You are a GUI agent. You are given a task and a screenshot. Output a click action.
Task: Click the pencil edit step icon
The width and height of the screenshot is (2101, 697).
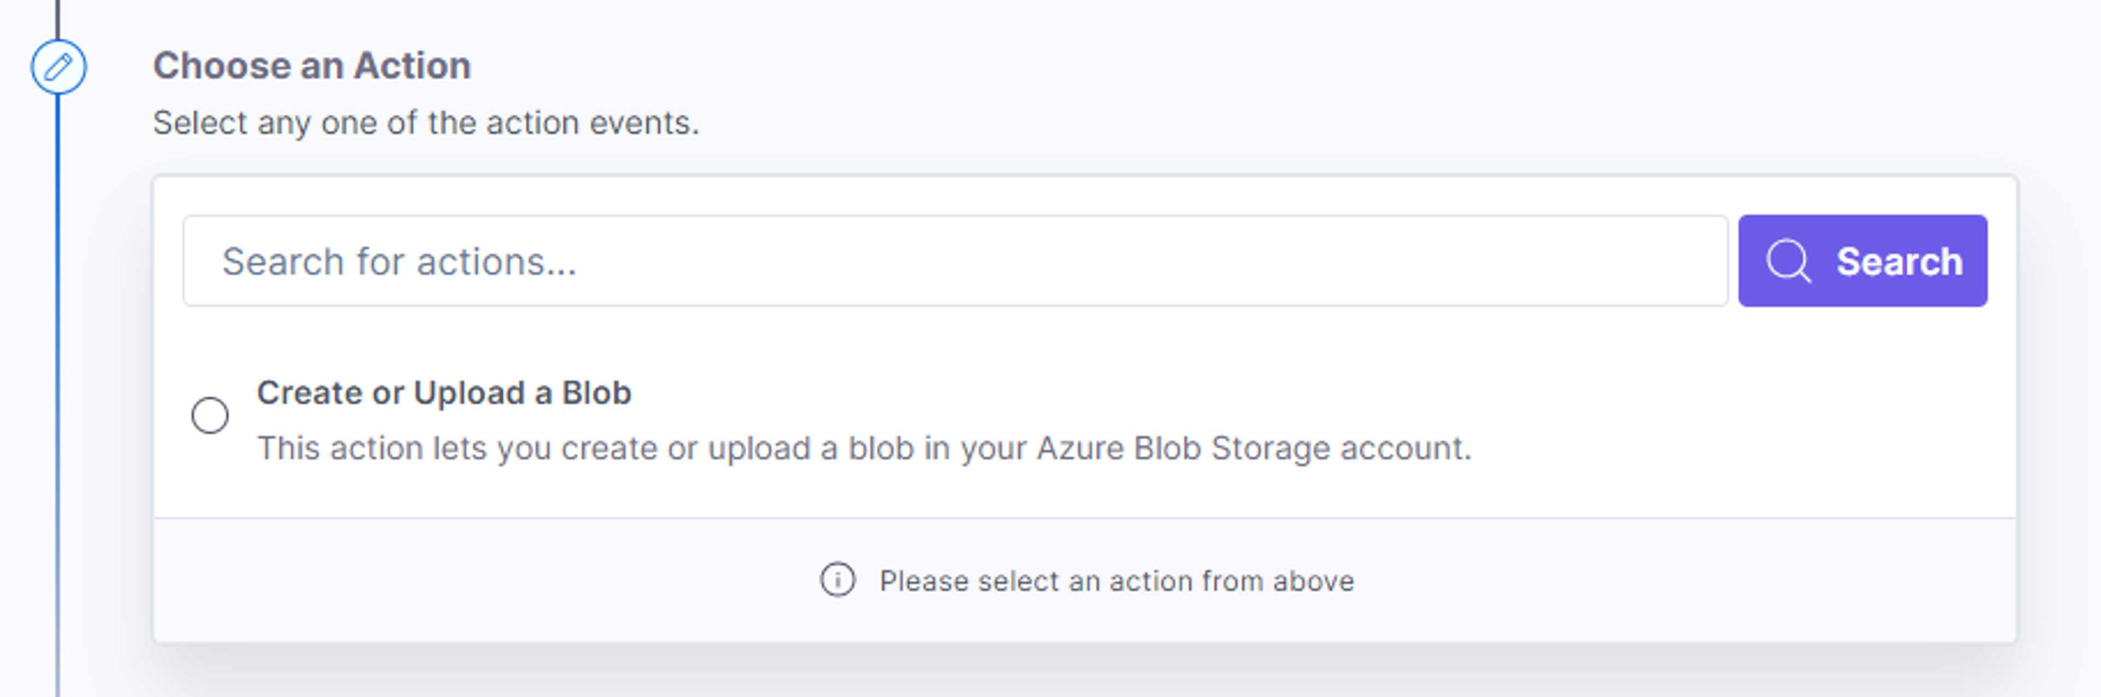[x=59, y=67]
